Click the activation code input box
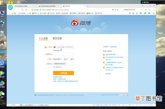 pos(70,64)
